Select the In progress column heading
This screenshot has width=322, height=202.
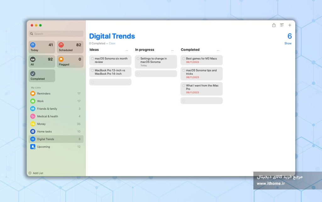pyautogui.click(x=145, y=50)
